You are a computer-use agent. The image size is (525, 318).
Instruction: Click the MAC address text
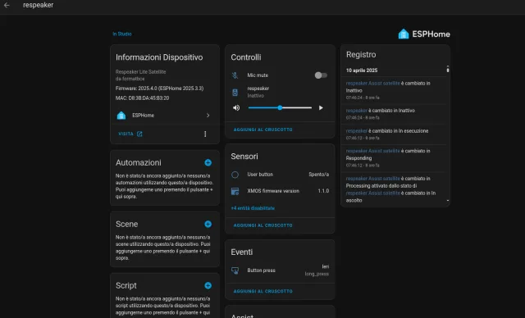[142, 98]
